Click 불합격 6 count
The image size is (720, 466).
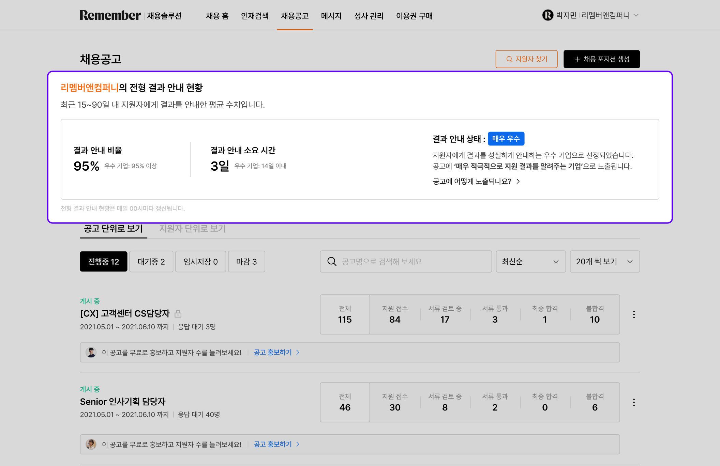click(x=595, y=402)
